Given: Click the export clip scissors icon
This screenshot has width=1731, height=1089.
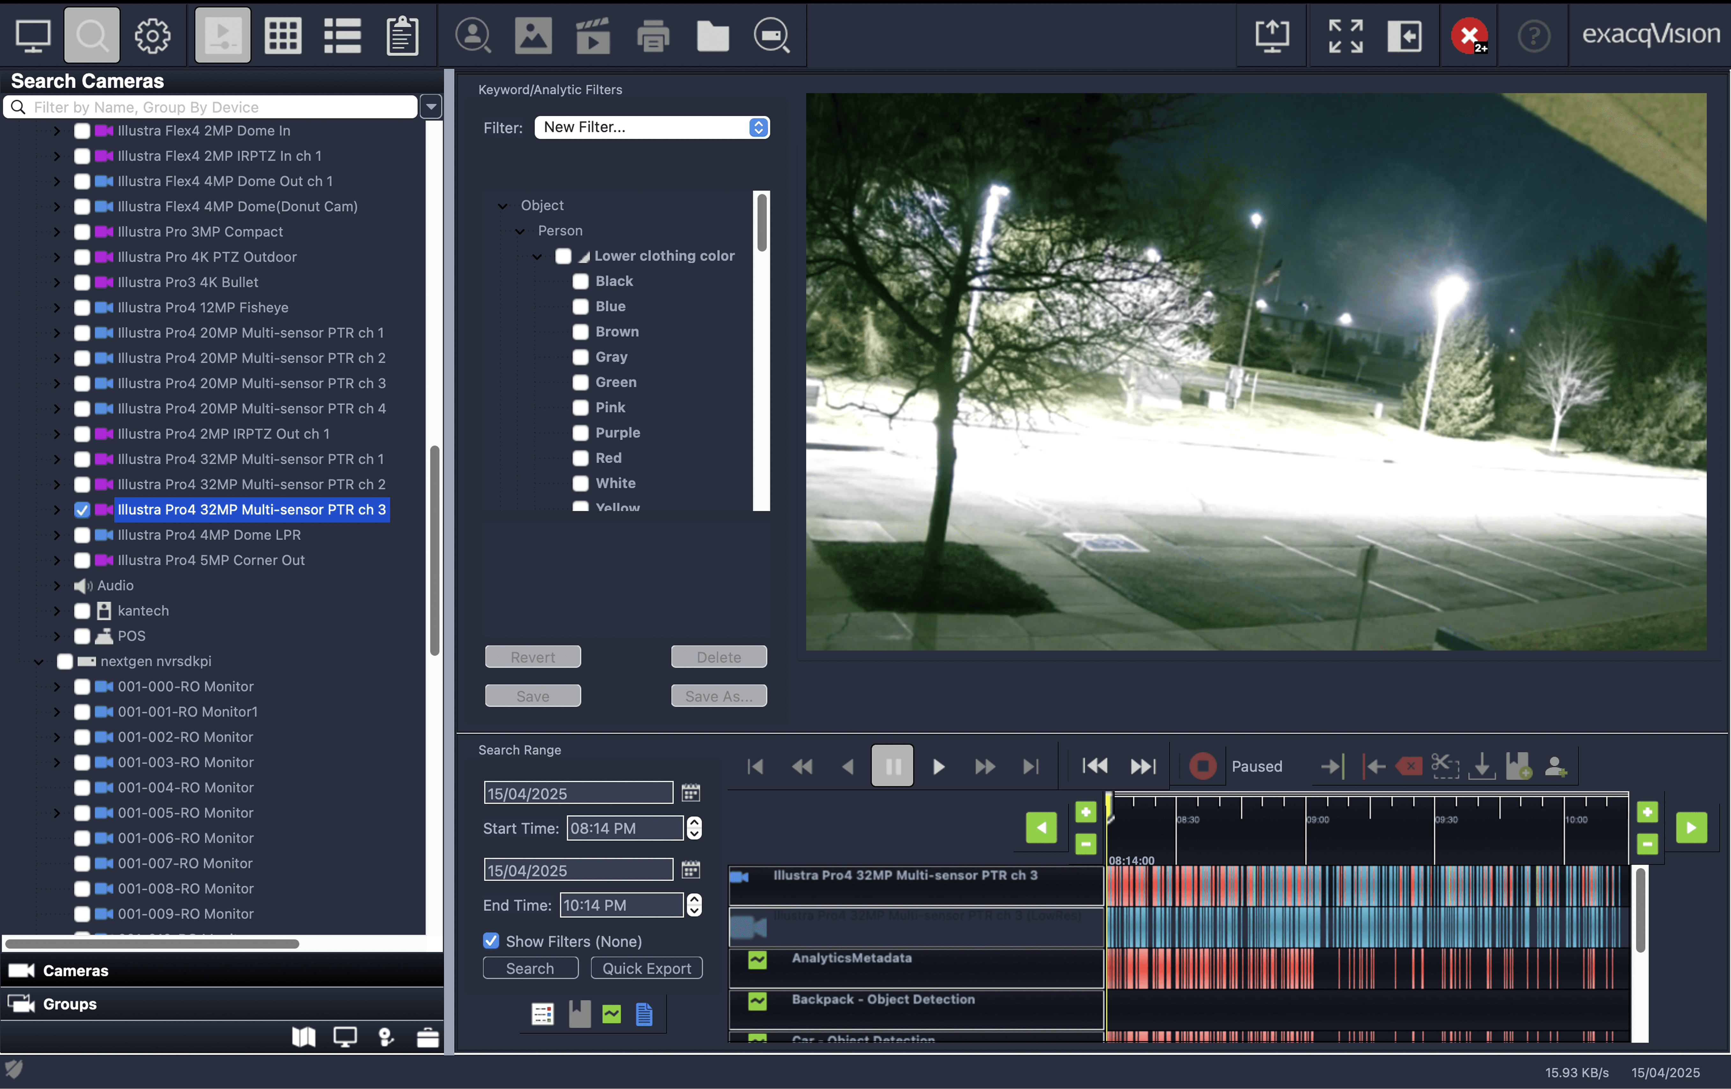Looking at the screenshot, I should pyautogui.click(x=1444, y=766).
